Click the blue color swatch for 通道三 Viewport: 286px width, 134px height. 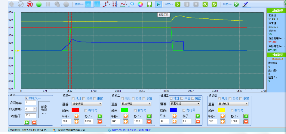coord(173,110)
